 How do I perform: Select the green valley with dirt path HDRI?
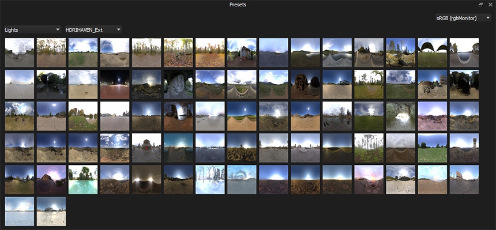click(273, 85)
